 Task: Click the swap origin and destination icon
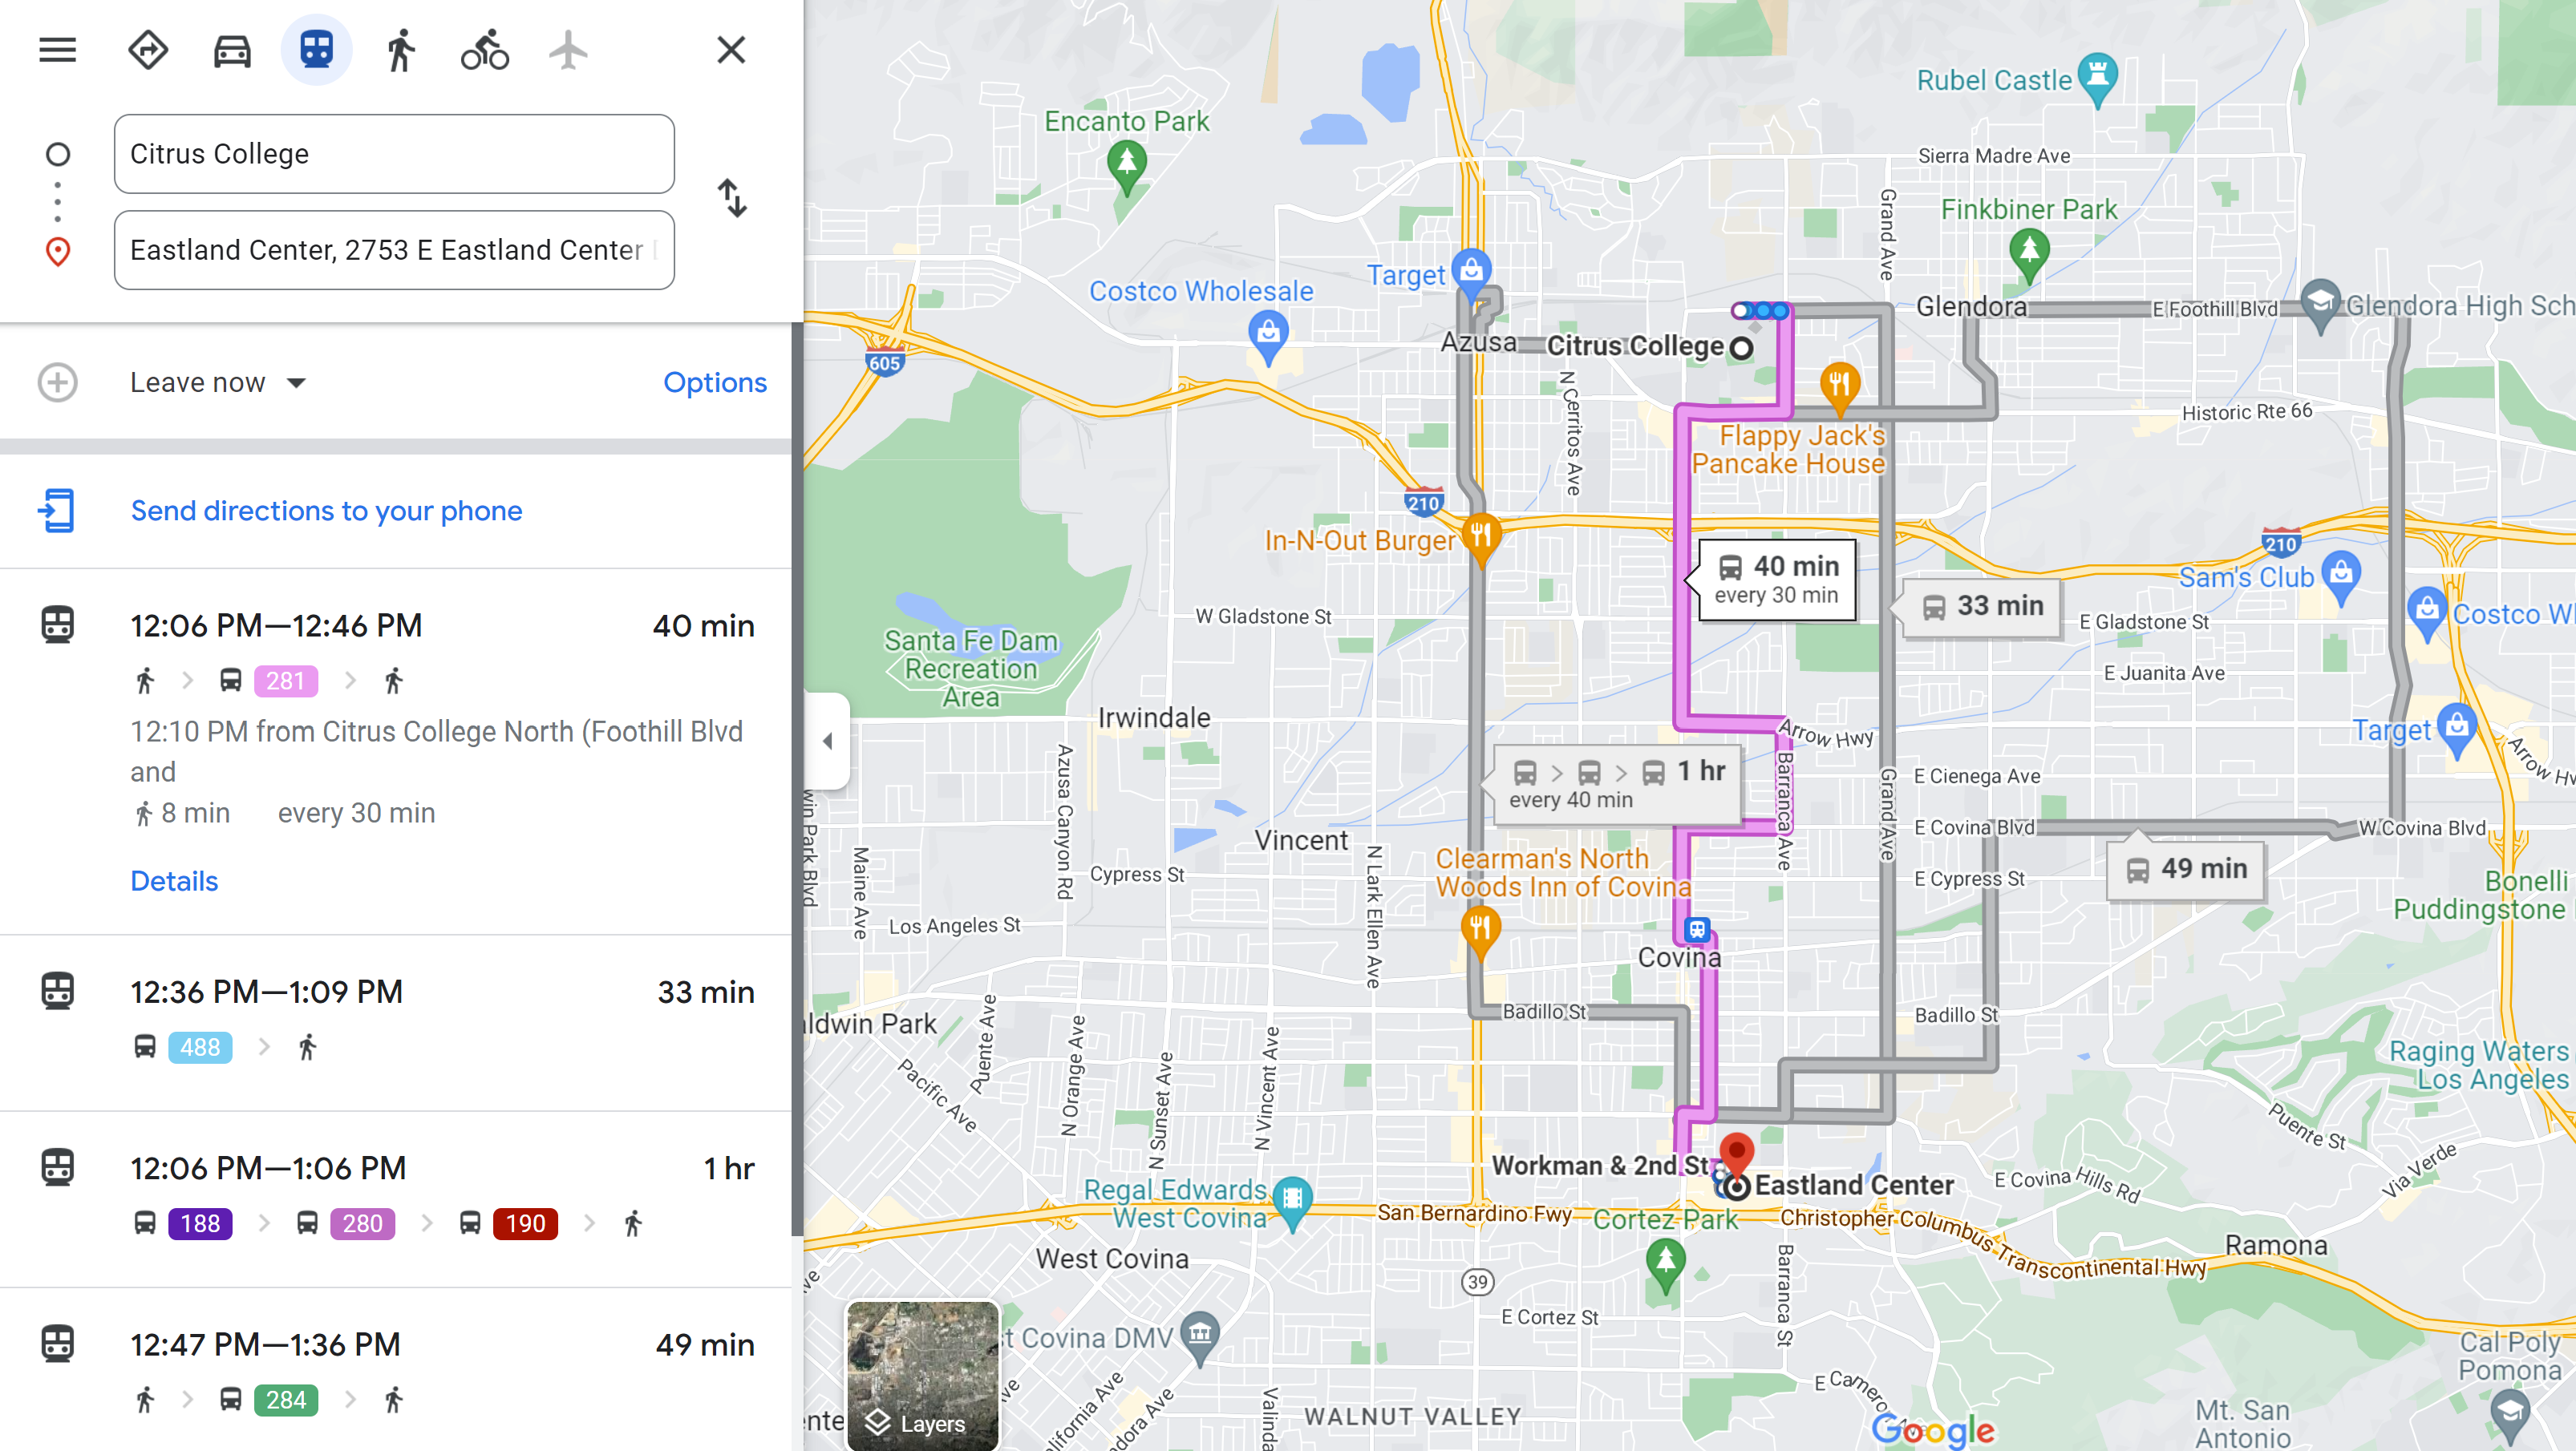[732, 200]
